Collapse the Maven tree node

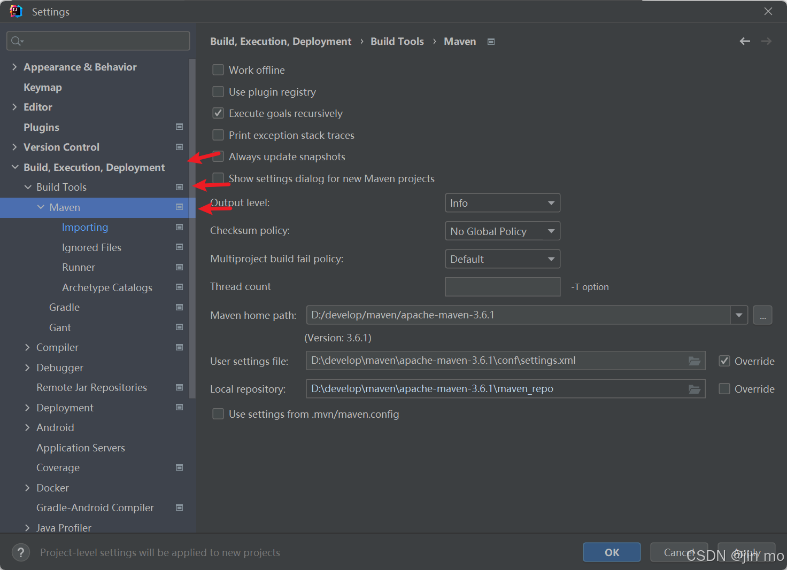[41, 207]
